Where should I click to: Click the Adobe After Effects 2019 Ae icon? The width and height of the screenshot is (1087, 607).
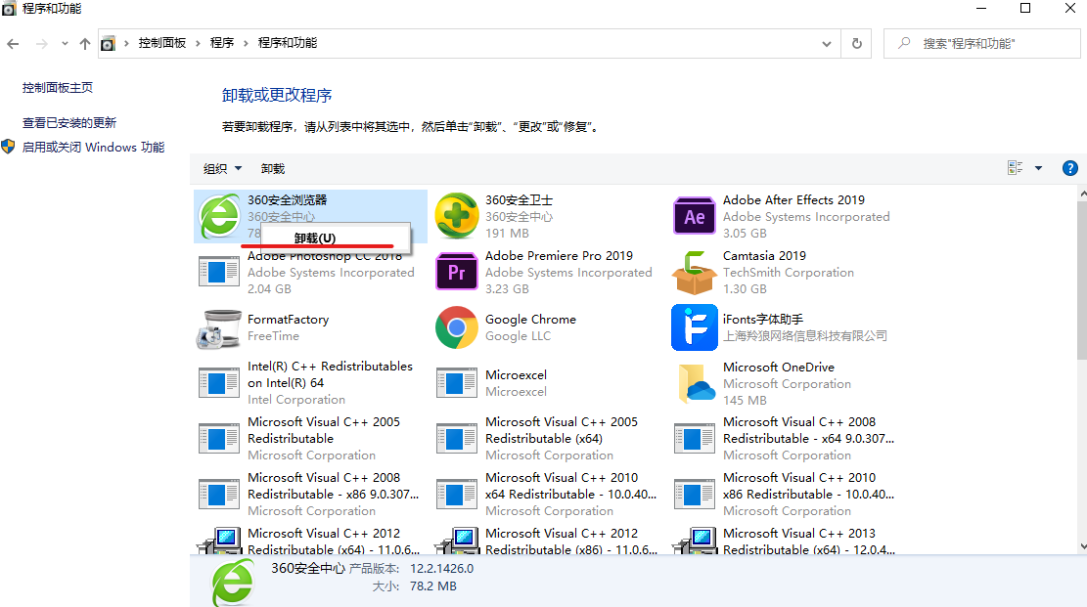point(694,213)
